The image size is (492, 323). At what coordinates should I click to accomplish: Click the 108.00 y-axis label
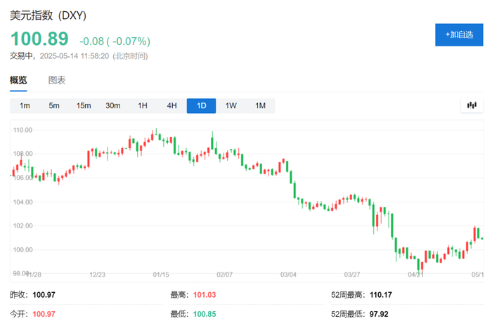[22, 154]
